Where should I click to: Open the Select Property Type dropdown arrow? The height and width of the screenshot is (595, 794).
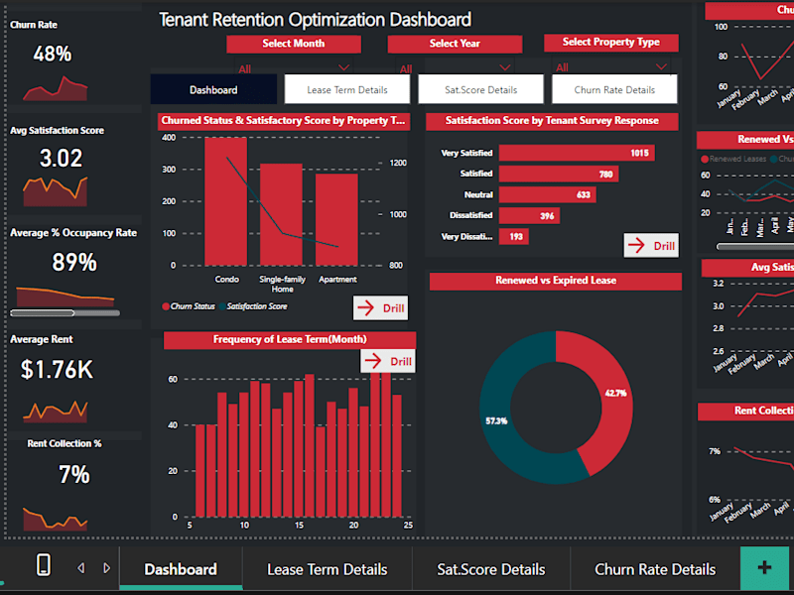[661, 66]
